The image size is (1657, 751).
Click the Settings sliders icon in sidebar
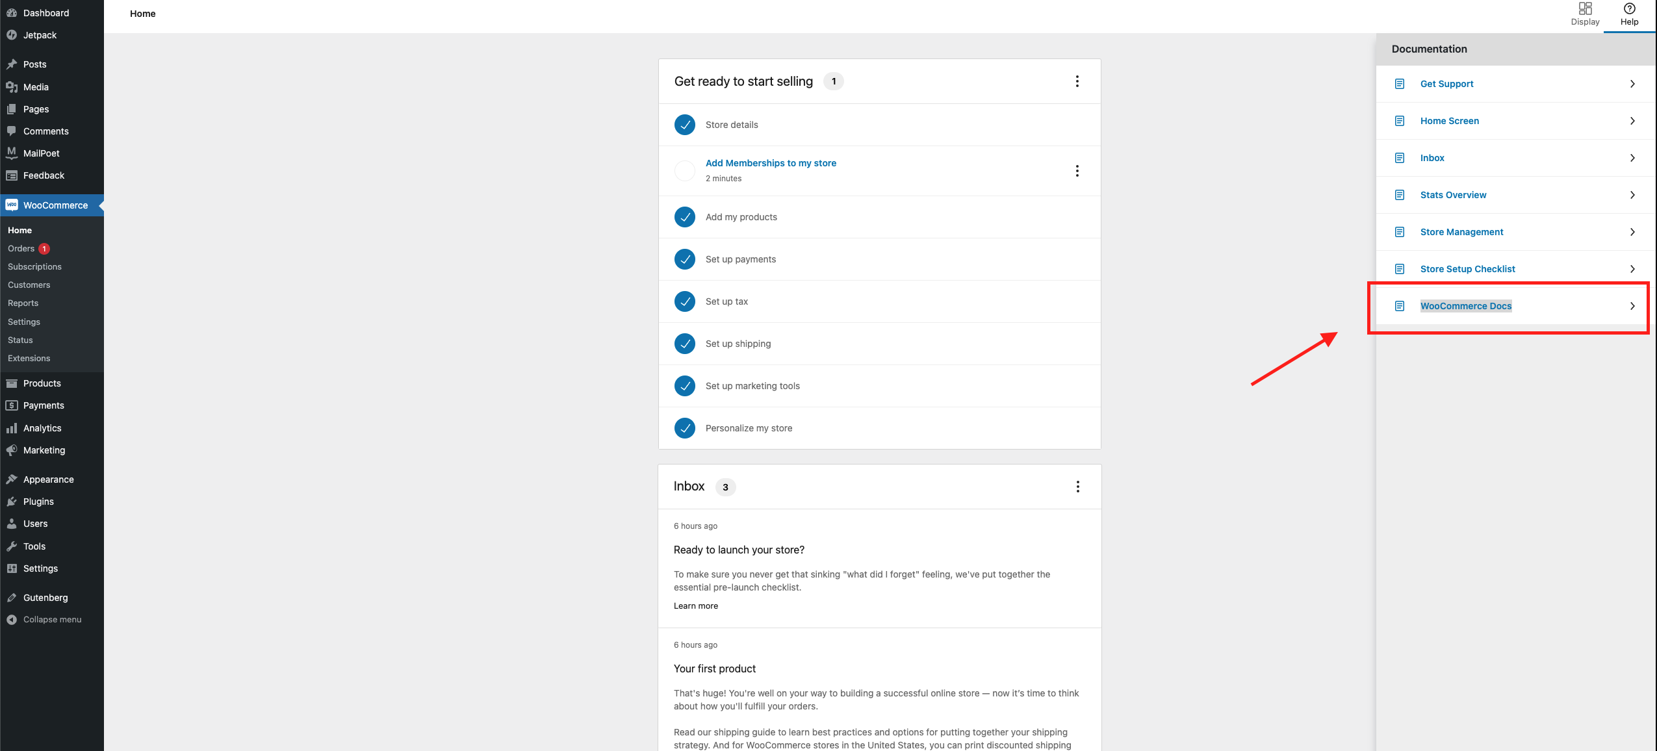(x=12, y=568)
